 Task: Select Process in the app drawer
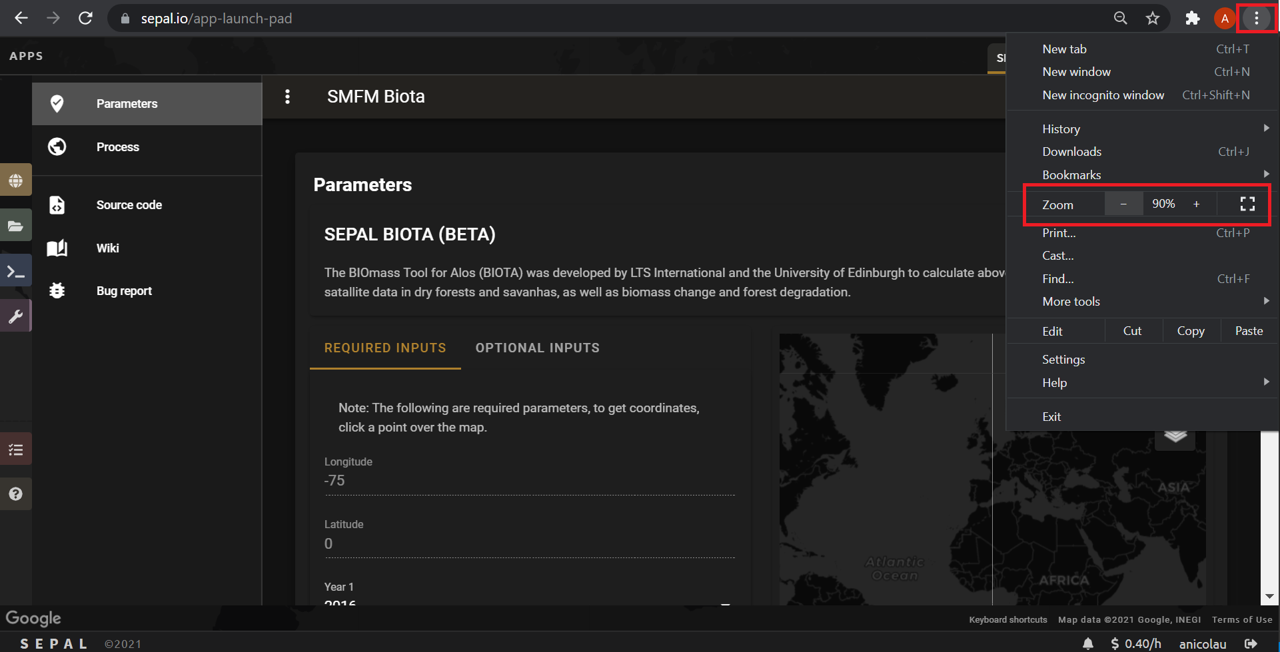pos(147,147)
